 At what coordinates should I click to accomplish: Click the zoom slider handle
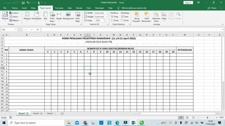tap(207, 118)
